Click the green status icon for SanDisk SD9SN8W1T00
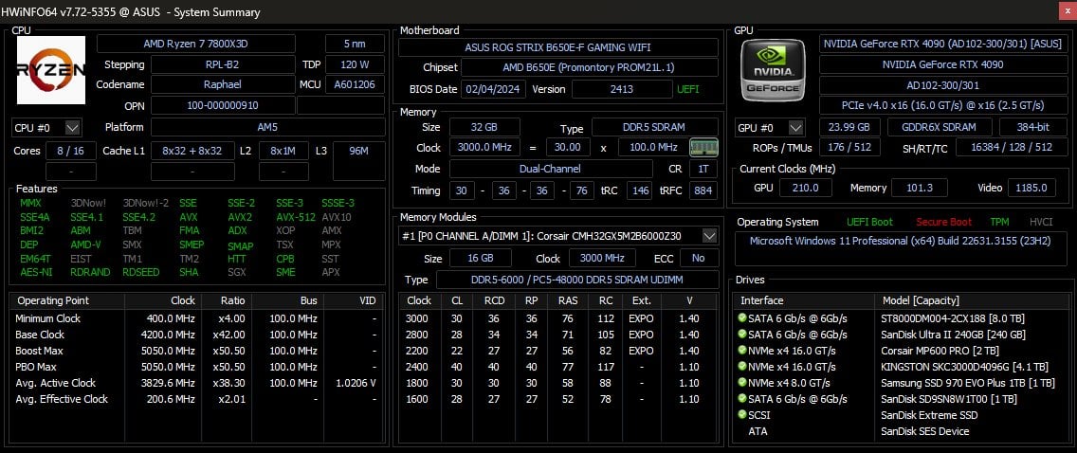1077x453 pixels. 741,399
